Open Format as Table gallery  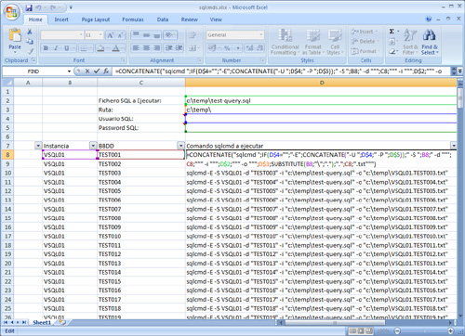[312, 42]
